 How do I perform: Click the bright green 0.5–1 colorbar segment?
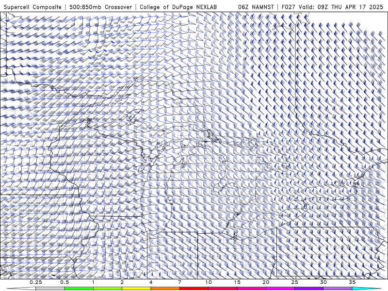[x=79, y=289]
